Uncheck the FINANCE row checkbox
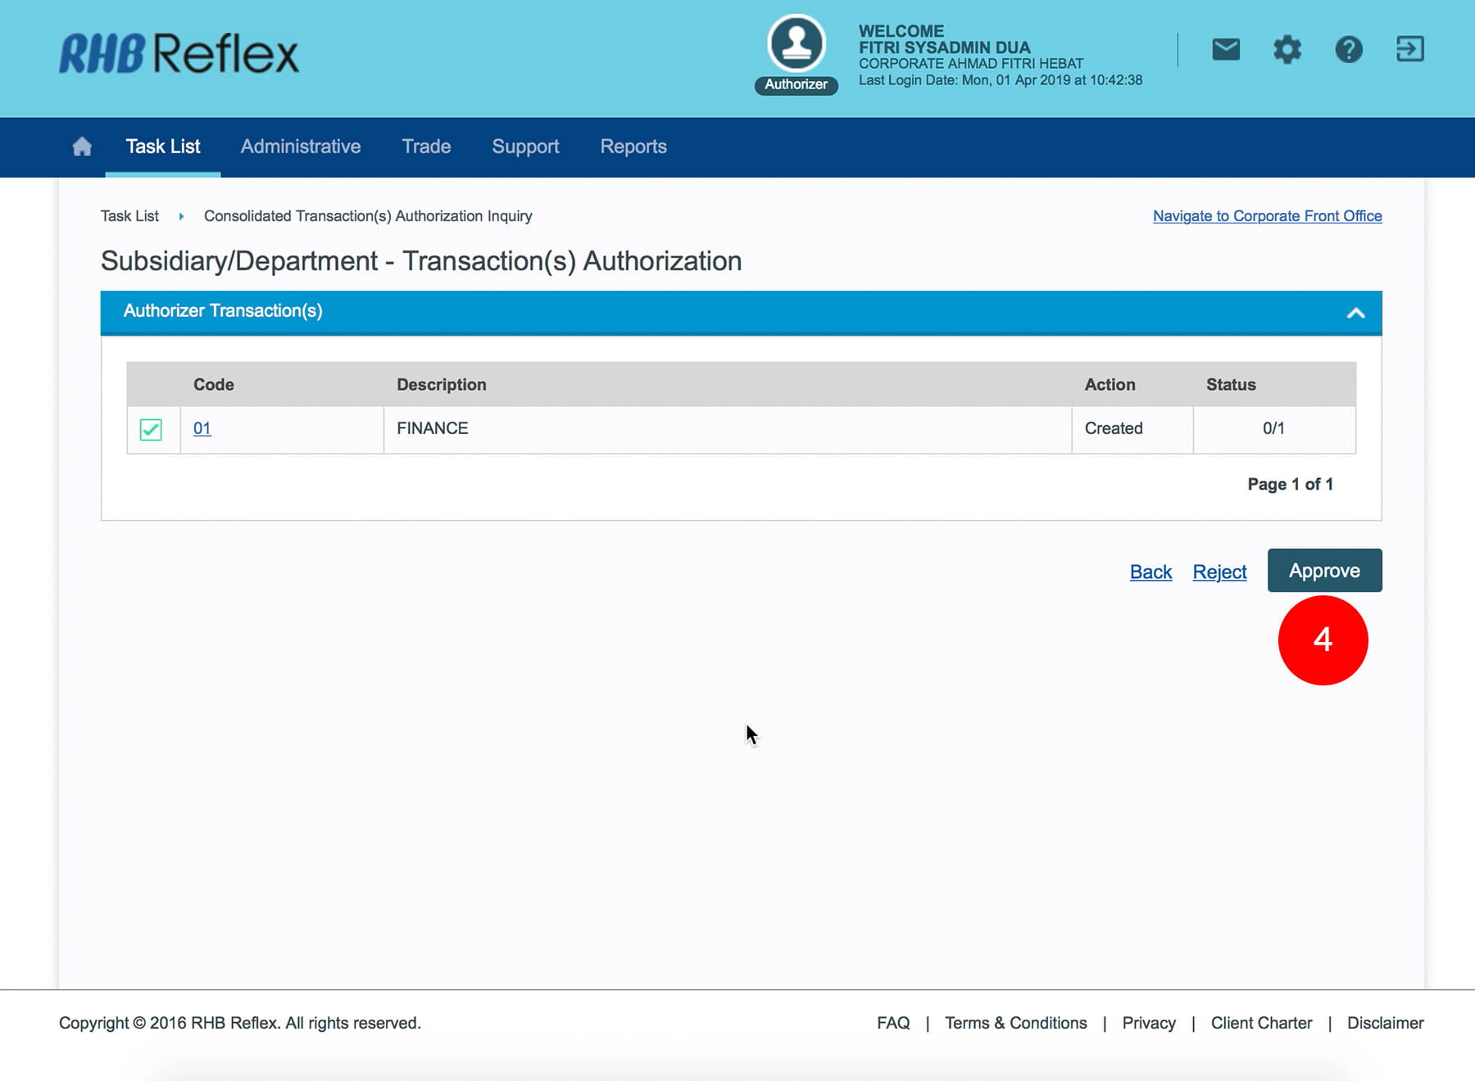Image resolution: width=1475 pixels, height=1081 pixels. pyautogui.click(x=151, y=429)
